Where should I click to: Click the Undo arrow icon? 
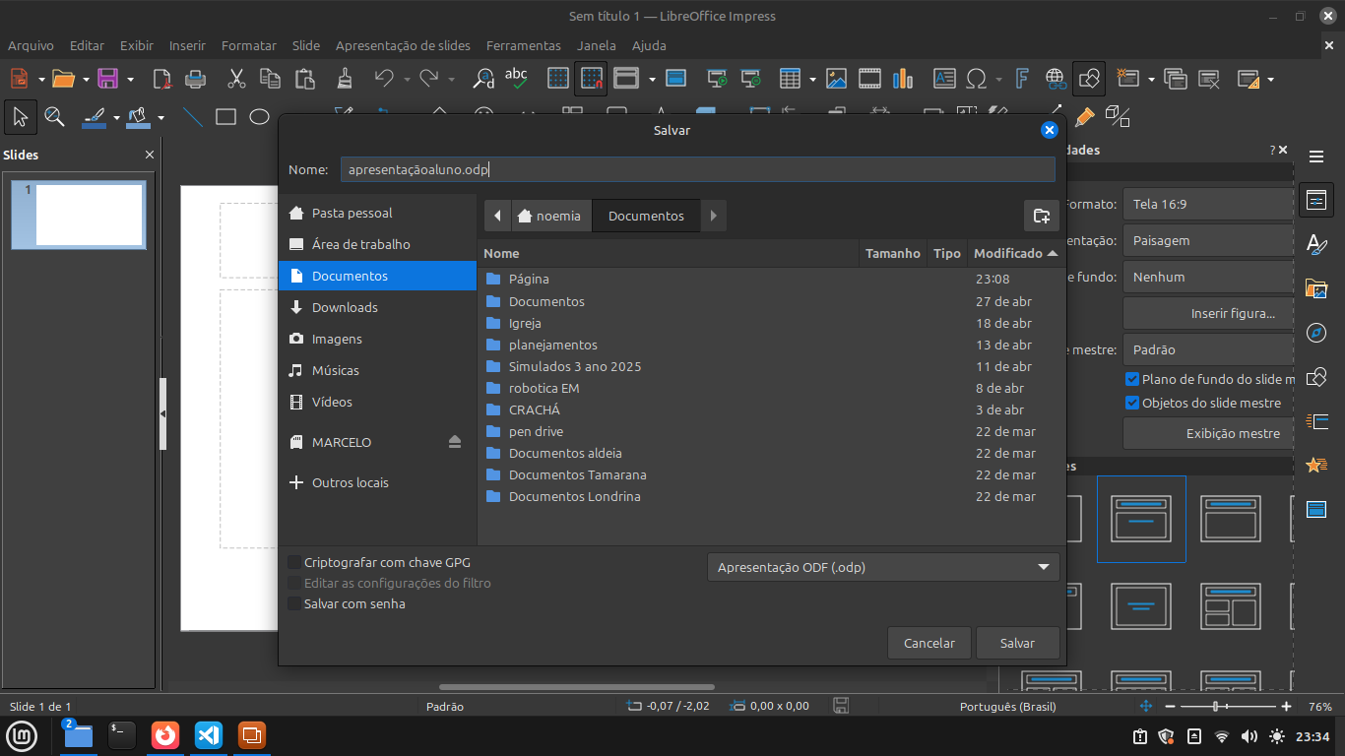point(384,79)
